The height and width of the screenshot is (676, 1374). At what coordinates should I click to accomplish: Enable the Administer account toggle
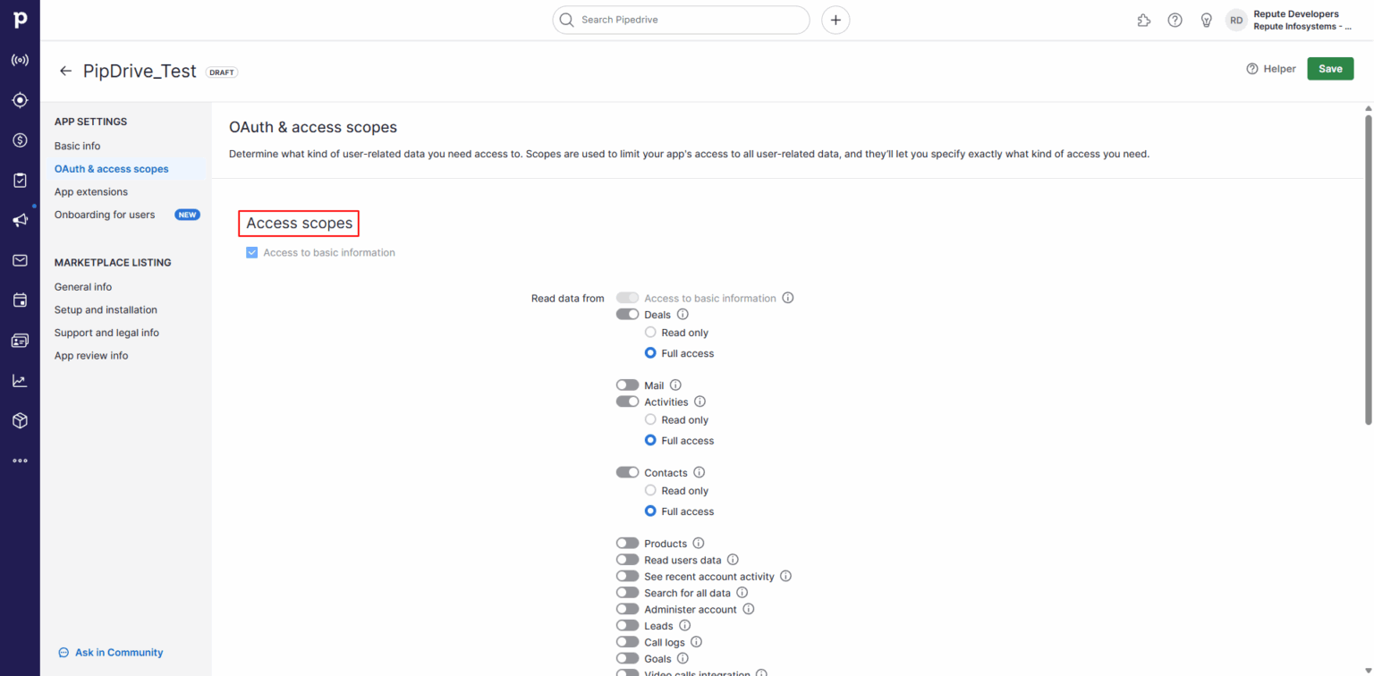tap(627, 609)
